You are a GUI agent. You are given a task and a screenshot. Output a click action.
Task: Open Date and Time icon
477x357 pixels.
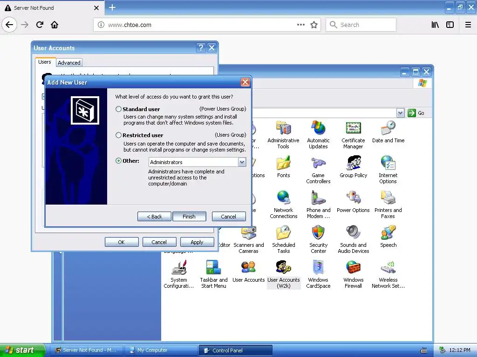[388, 132]
